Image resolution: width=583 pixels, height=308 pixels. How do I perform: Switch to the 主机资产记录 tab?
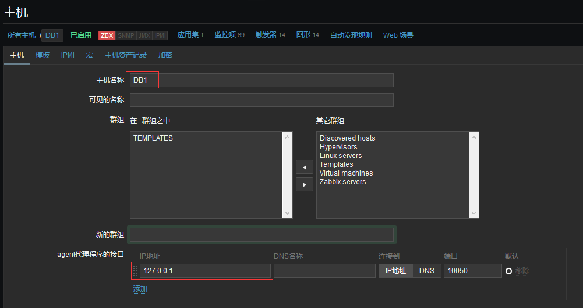(x=125, y=55)
